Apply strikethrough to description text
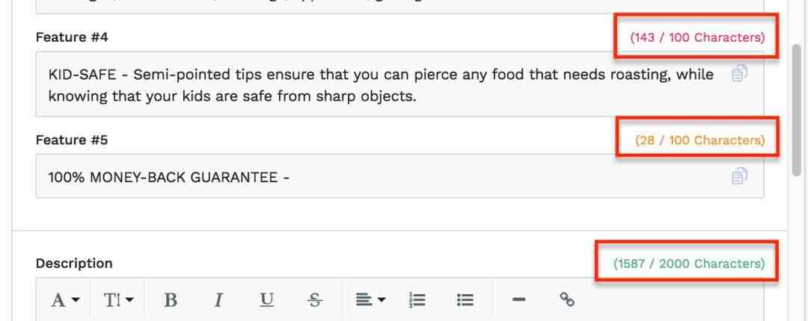808x321 pixels. pos(316,300)
